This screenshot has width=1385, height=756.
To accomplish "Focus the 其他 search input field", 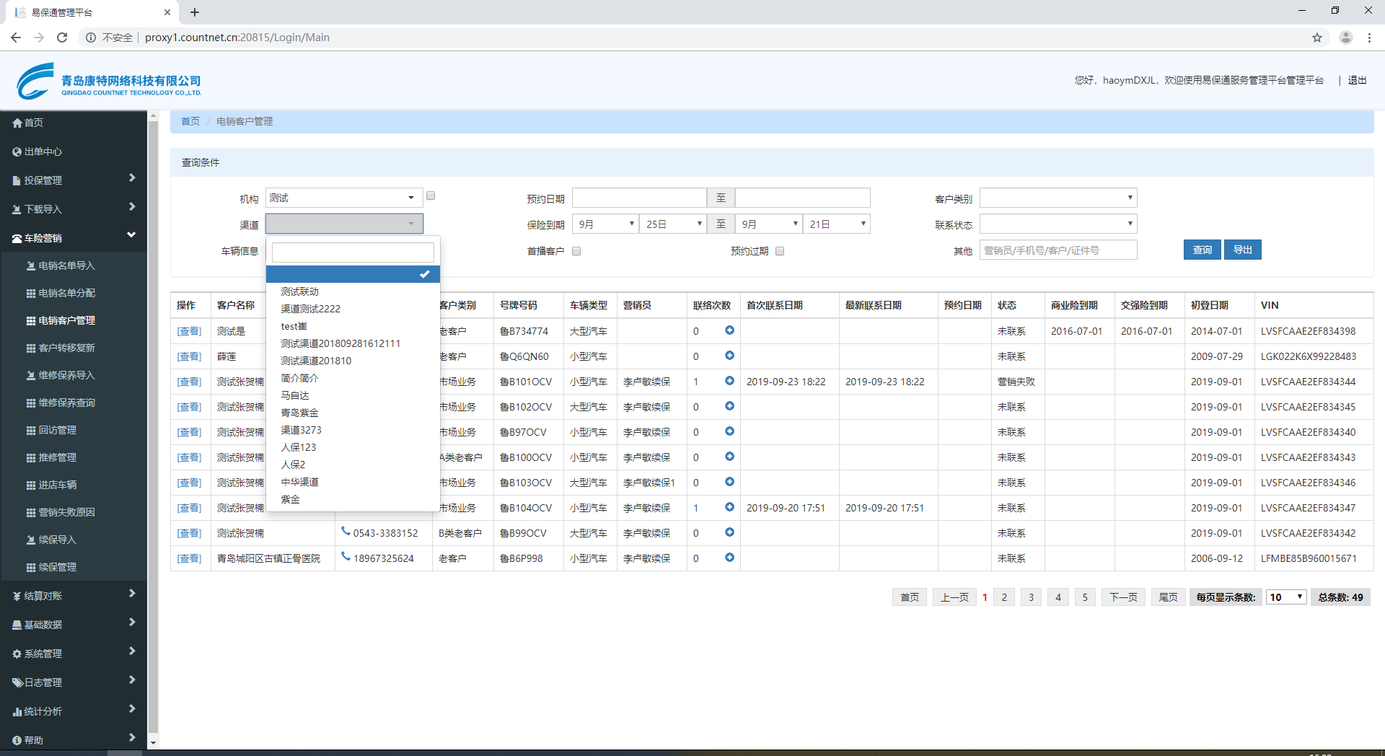I will point(1058,250).
